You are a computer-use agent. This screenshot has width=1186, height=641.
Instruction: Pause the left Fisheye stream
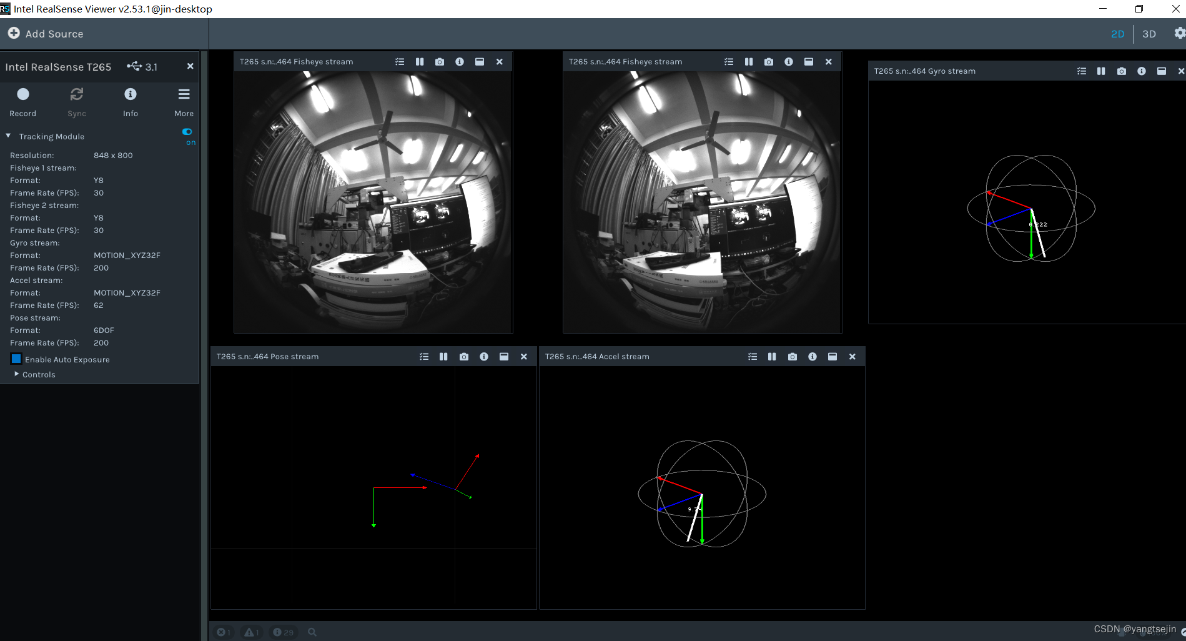click(420, 62)
